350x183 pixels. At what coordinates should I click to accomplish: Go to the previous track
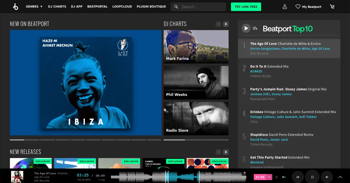click(297, 177)
